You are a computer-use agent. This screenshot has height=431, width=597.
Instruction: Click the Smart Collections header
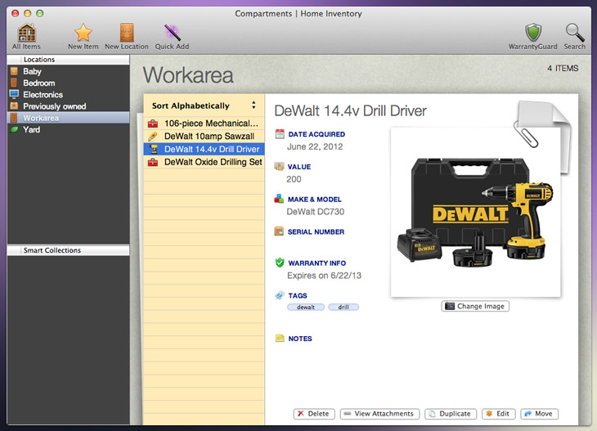tap(68, 250)
